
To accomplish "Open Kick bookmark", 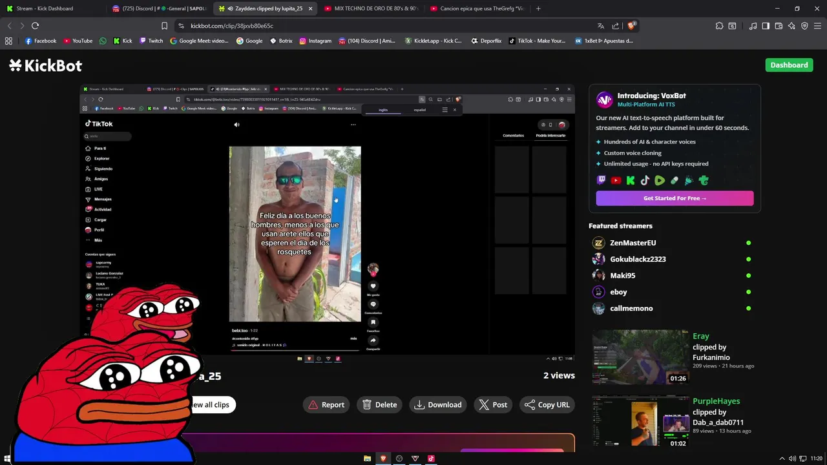I will click(x=123, y=41).
